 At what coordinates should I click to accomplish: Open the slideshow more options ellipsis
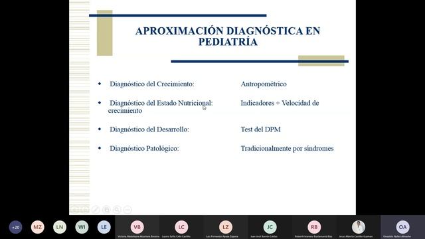(127, 210)
